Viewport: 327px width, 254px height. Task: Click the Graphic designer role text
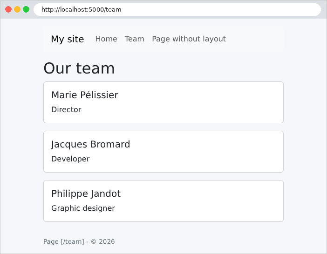coord(83,208)
